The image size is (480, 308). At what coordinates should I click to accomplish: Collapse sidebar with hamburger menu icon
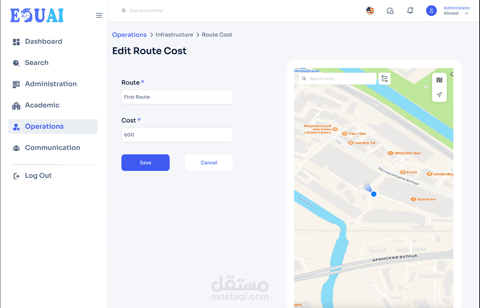click(99, 15)
